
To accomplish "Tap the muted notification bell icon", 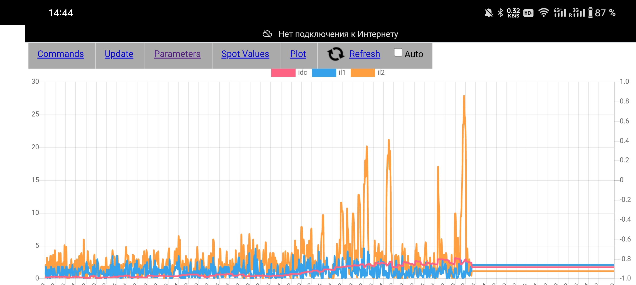I will click(488, 13).
